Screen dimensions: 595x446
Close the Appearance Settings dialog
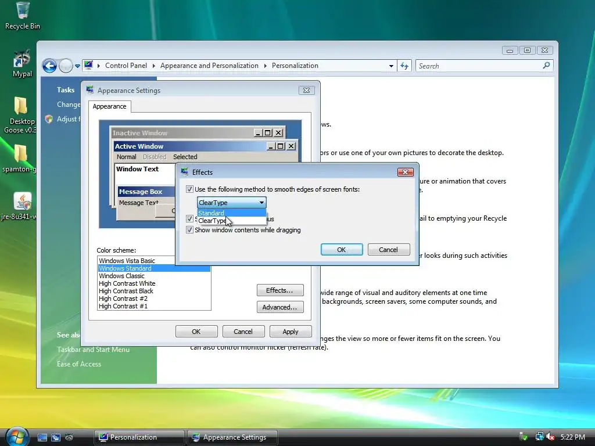coord(307,90)
